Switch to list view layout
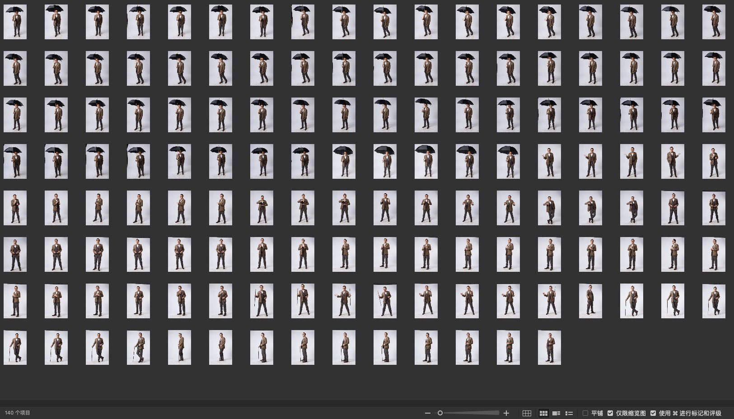Screen dimensions: 734x419 569,413
